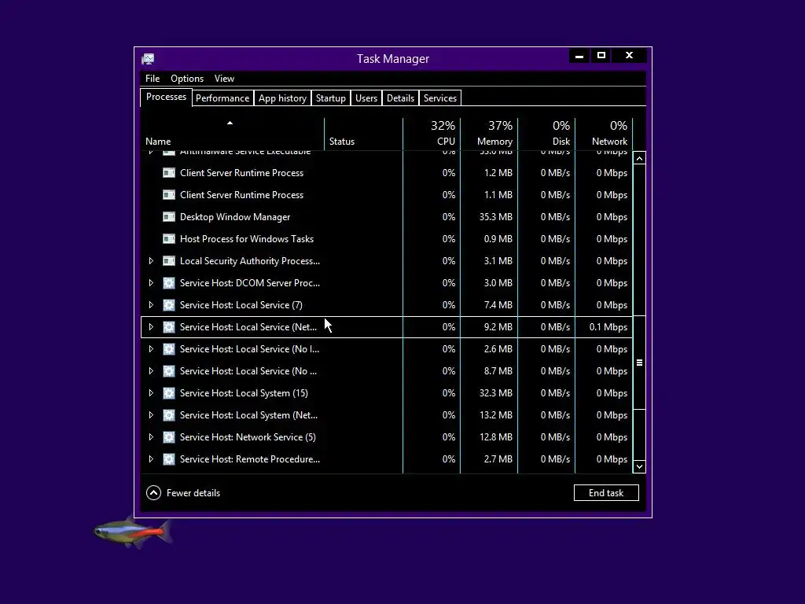Viewport: 805px width, 604px height.
Task: Expand Service Host: Local System (15)
Action: click(x=151, y=393)
